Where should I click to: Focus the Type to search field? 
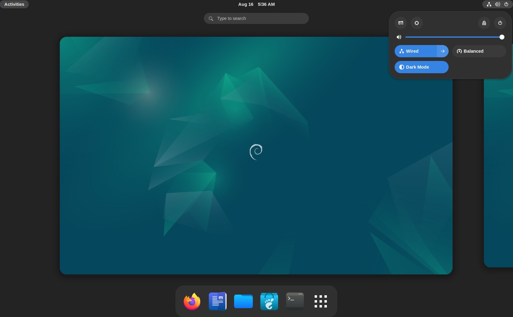pyautogui.click(x=256, y=18)
